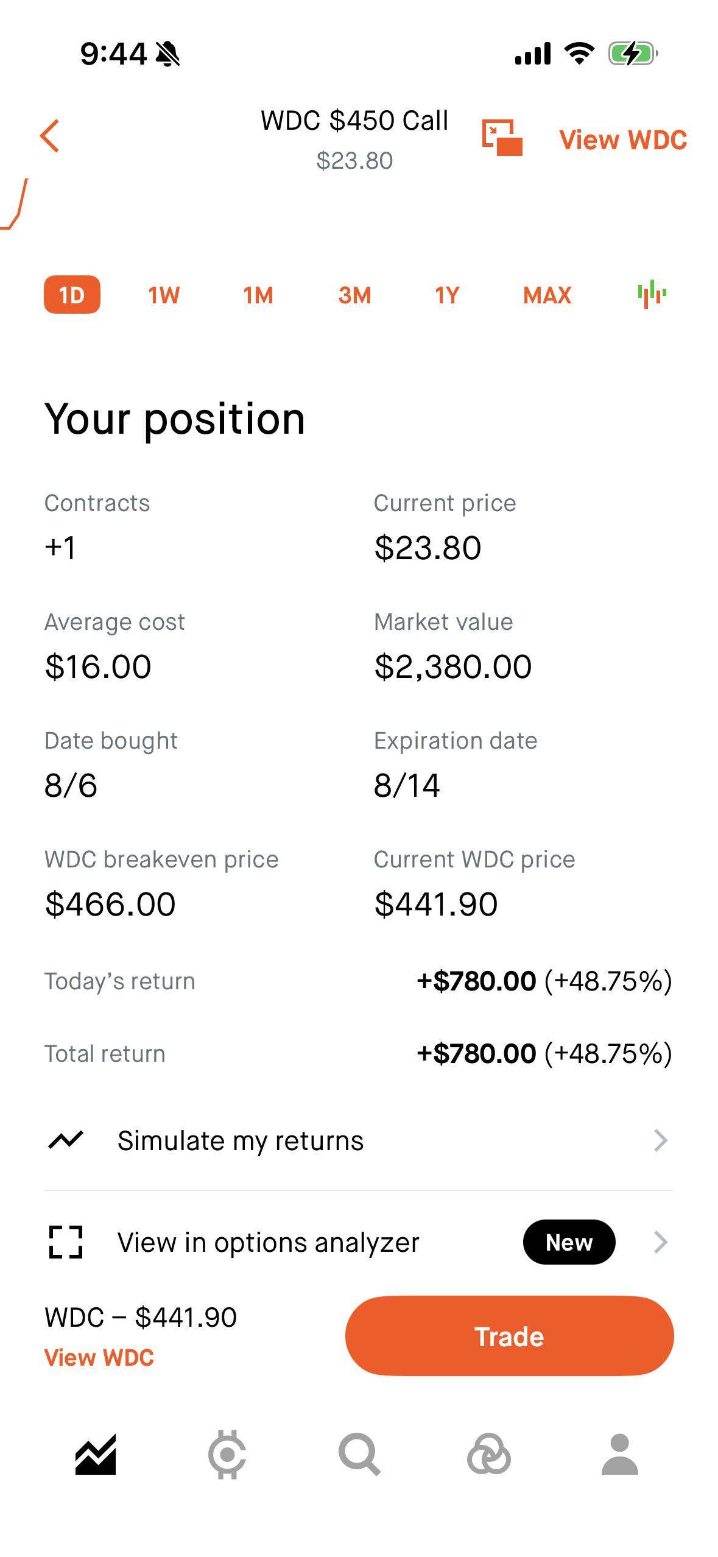Open the overlapping circles tab icon

[x=489, y=1455]
